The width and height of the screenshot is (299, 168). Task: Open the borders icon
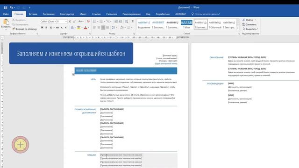pyautogui.click(x=128, y=28)
